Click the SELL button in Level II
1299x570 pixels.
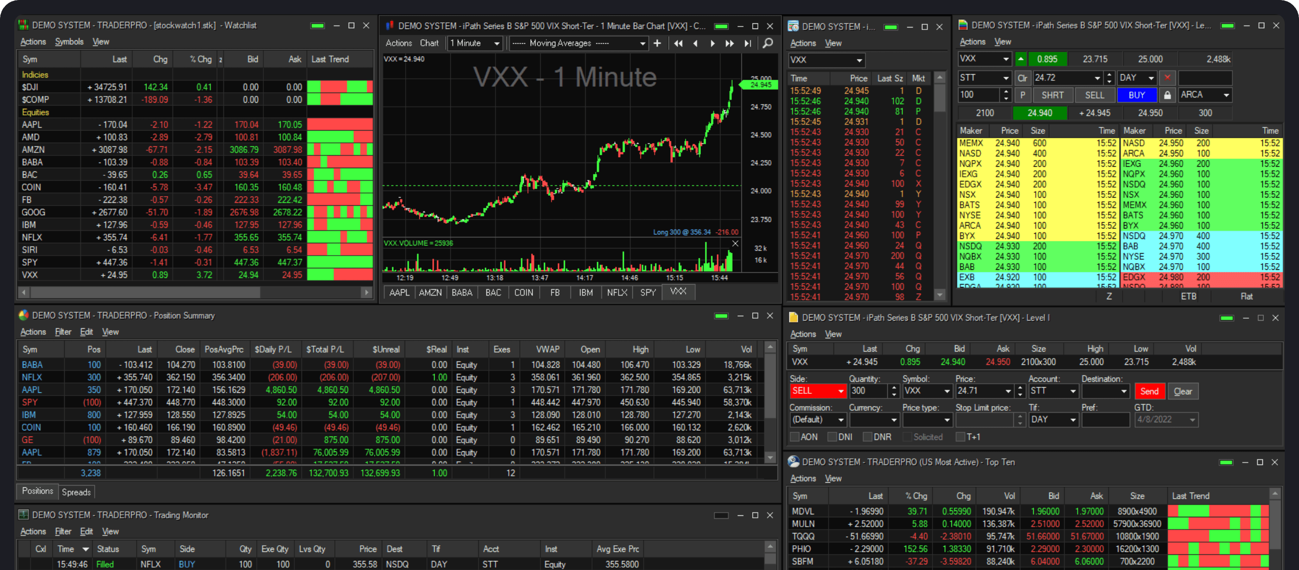click(1094, 95)
